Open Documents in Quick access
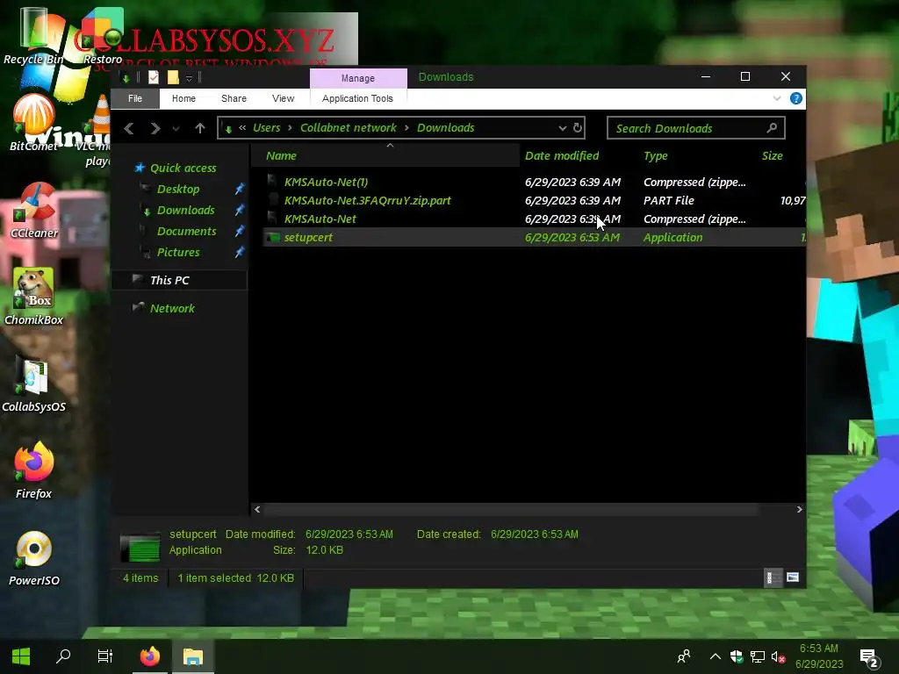 coord(186,232)
